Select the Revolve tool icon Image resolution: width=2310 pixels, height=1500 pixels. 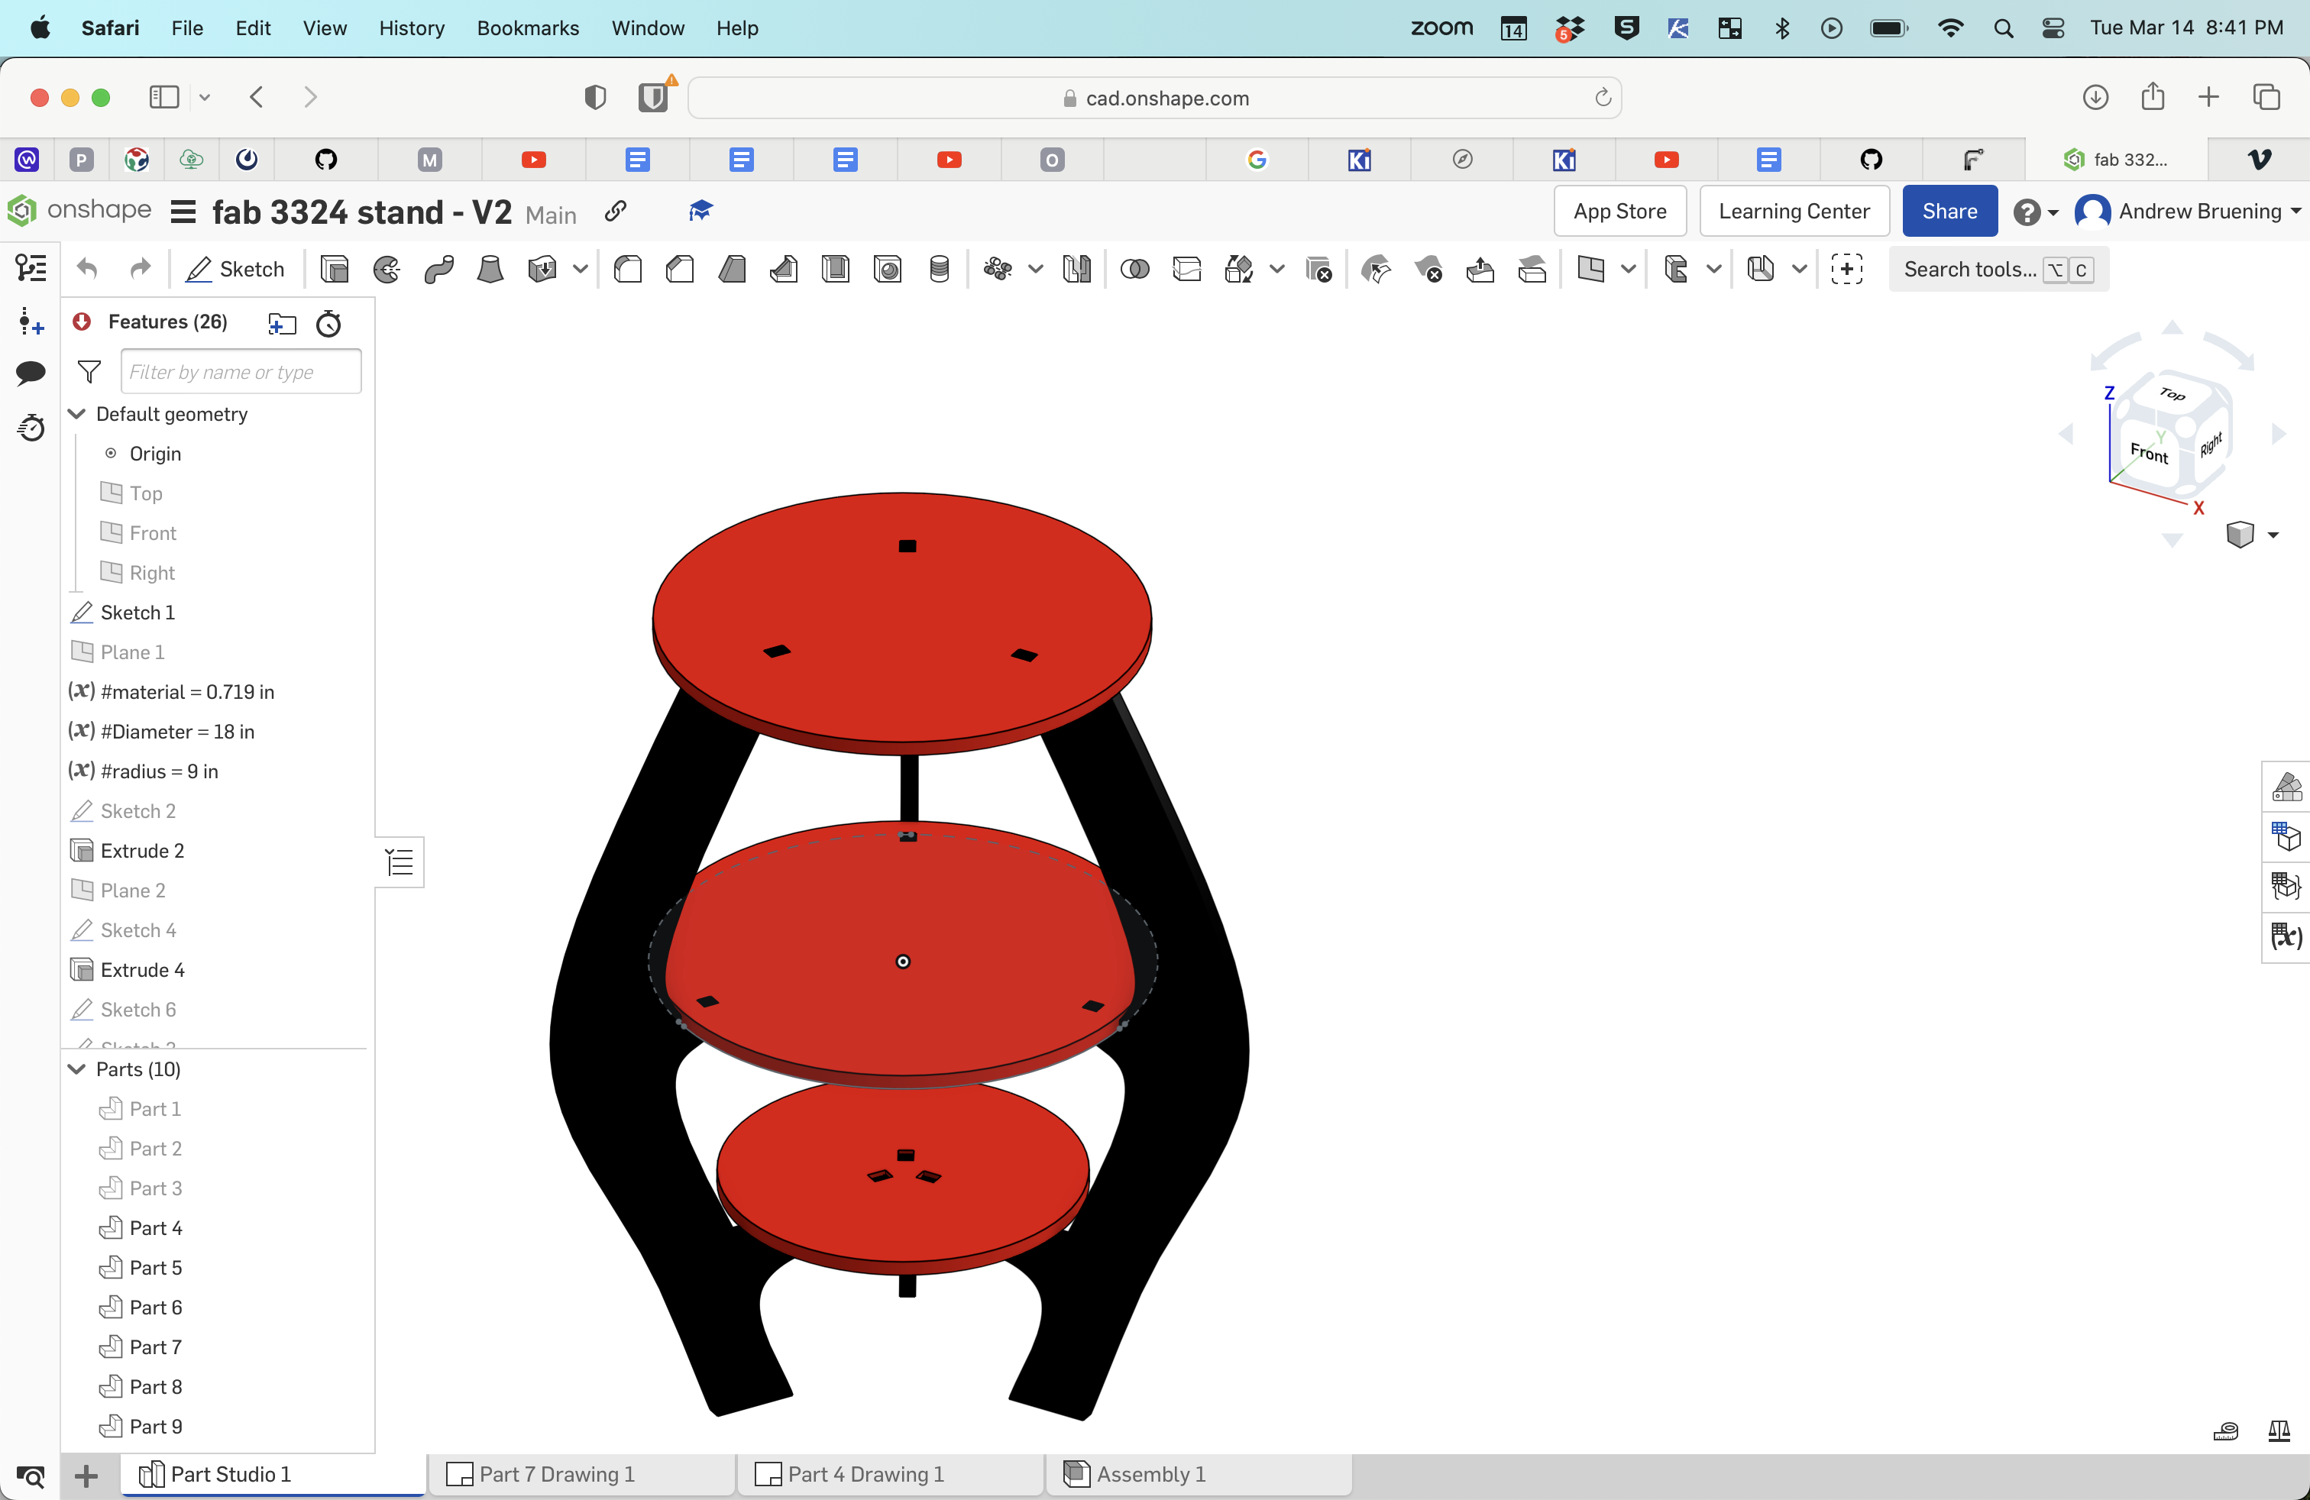387,269
